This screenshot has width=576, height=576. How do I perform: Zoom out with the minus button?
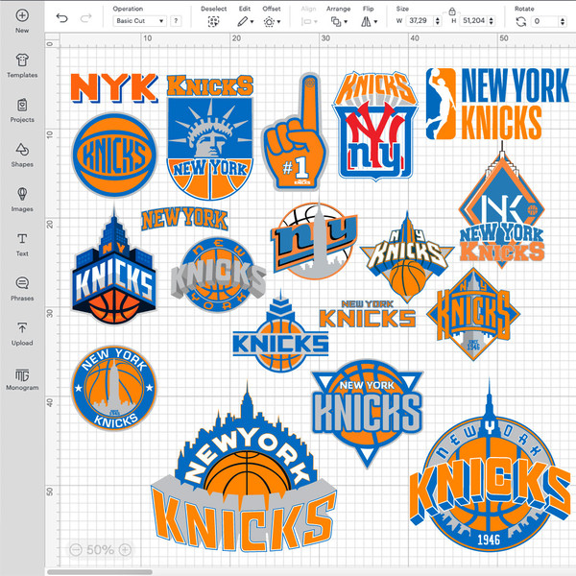(x=76, y=549)
